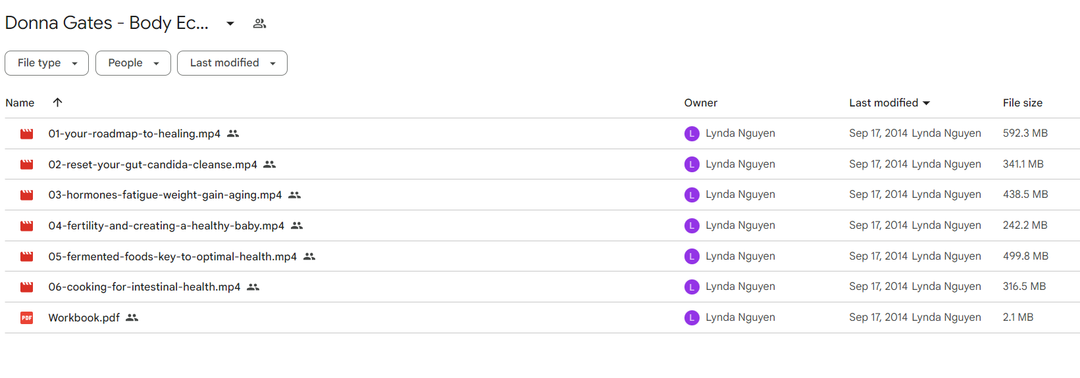Click shared icon beside Workbook.pdf
Screen dimensions: 1080x378
coord(132,318)
